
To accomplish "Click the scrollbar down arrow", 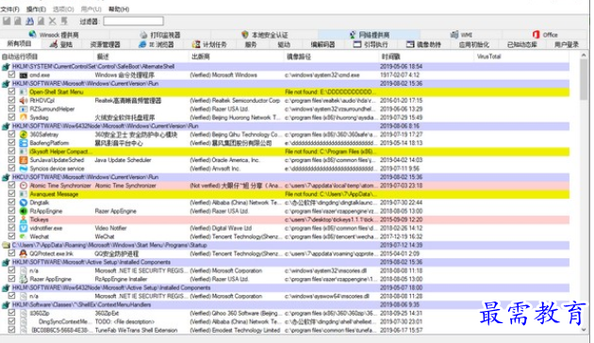I will pos(584,330).
